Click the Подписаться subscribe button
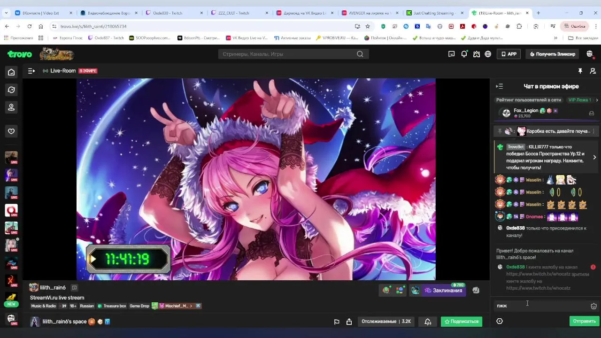 pos(462,322)
